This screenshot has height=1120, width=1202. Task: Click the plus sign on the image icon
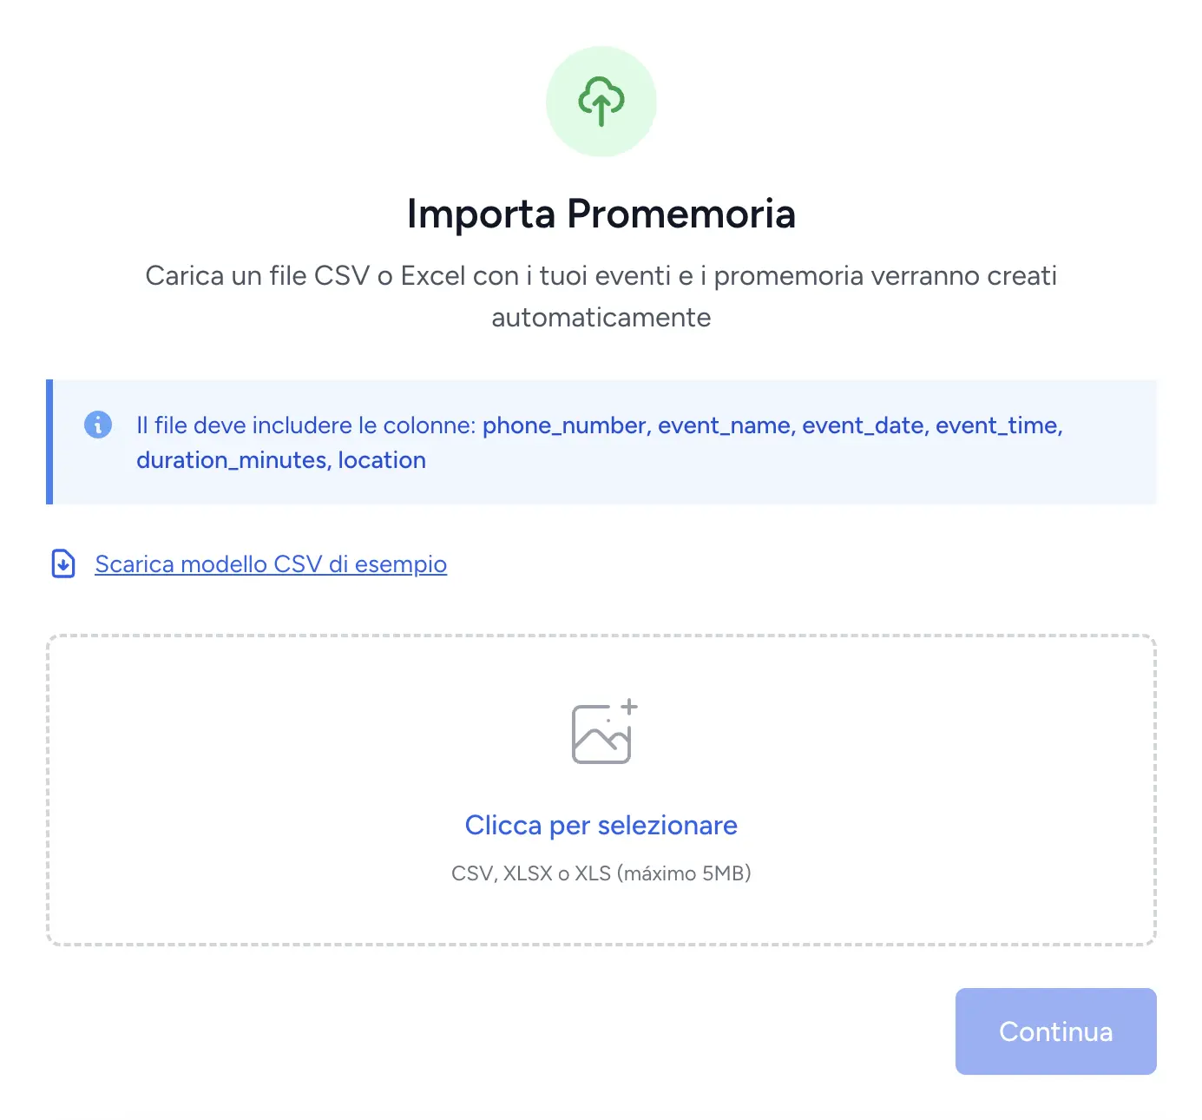click(629, 707)
